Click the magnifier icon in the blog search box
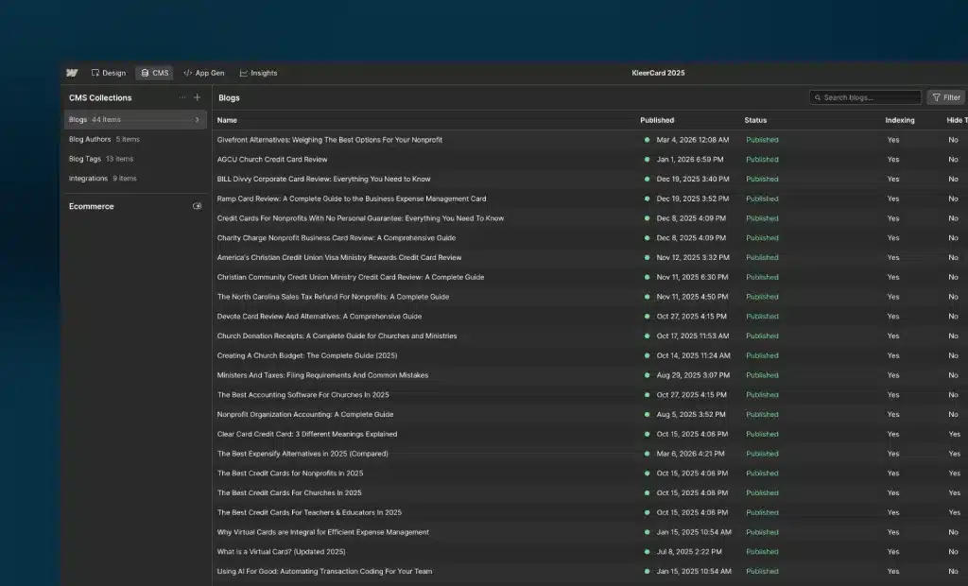The image size is (968, 586). click(x=817, y=97)
